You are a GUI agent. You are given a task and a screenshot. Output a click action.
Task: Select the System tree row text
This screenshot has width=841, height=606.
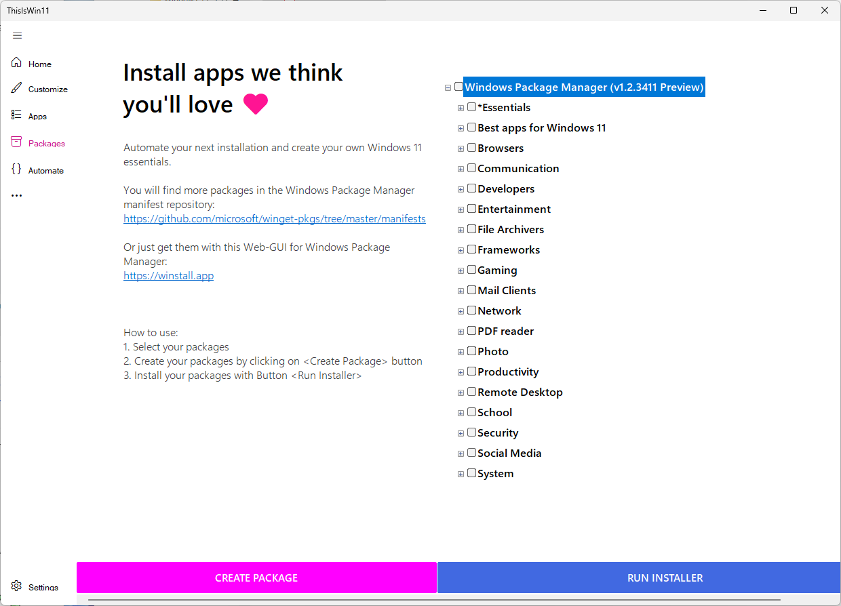coord(496,473)
